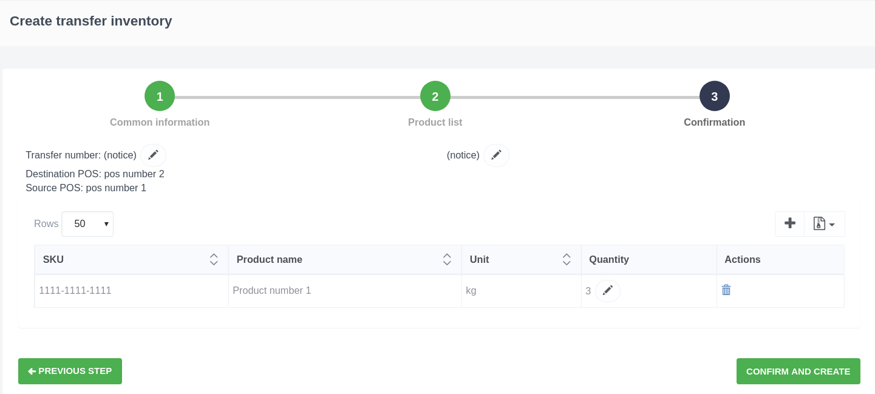Go to step 1 Common information circle

coord(160,96)
